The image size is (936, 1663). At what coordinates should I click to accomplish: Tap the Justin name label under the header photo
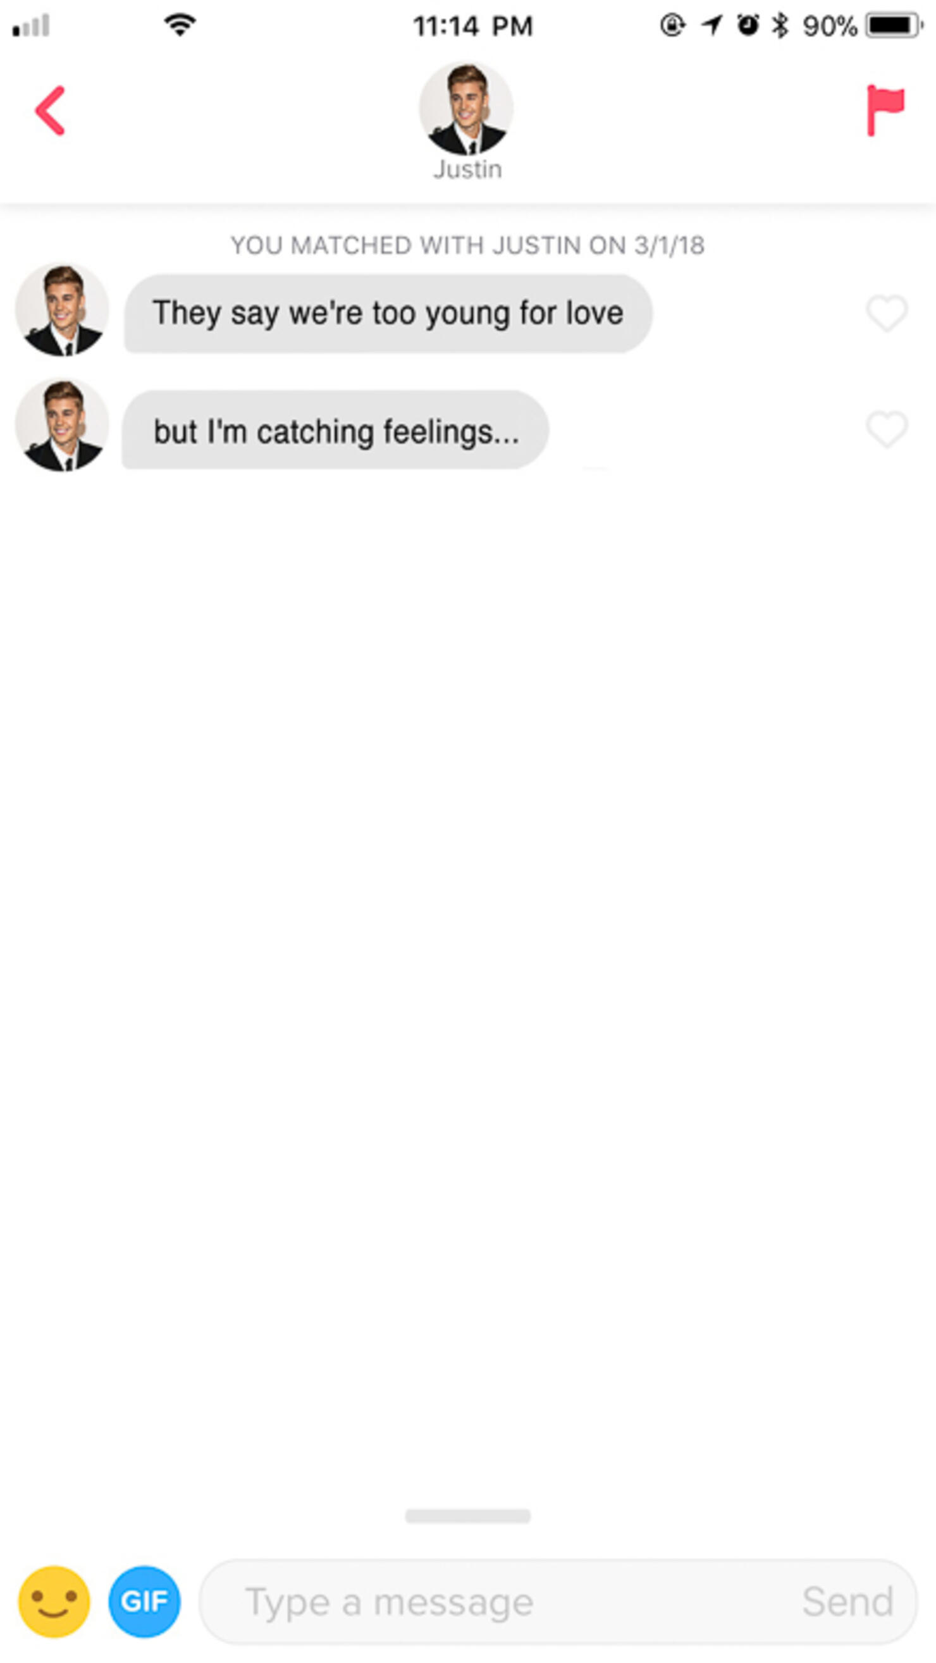click(467, 169)
